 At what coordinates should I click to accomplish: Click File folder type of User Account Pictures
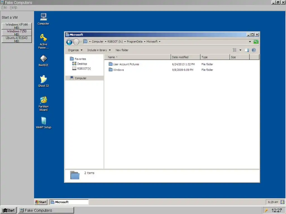tap(207, 64)
